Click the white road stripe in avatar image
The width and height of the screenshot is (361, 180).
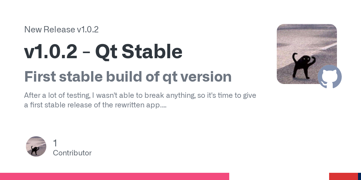pyautogui.click(x=325, y=47)
